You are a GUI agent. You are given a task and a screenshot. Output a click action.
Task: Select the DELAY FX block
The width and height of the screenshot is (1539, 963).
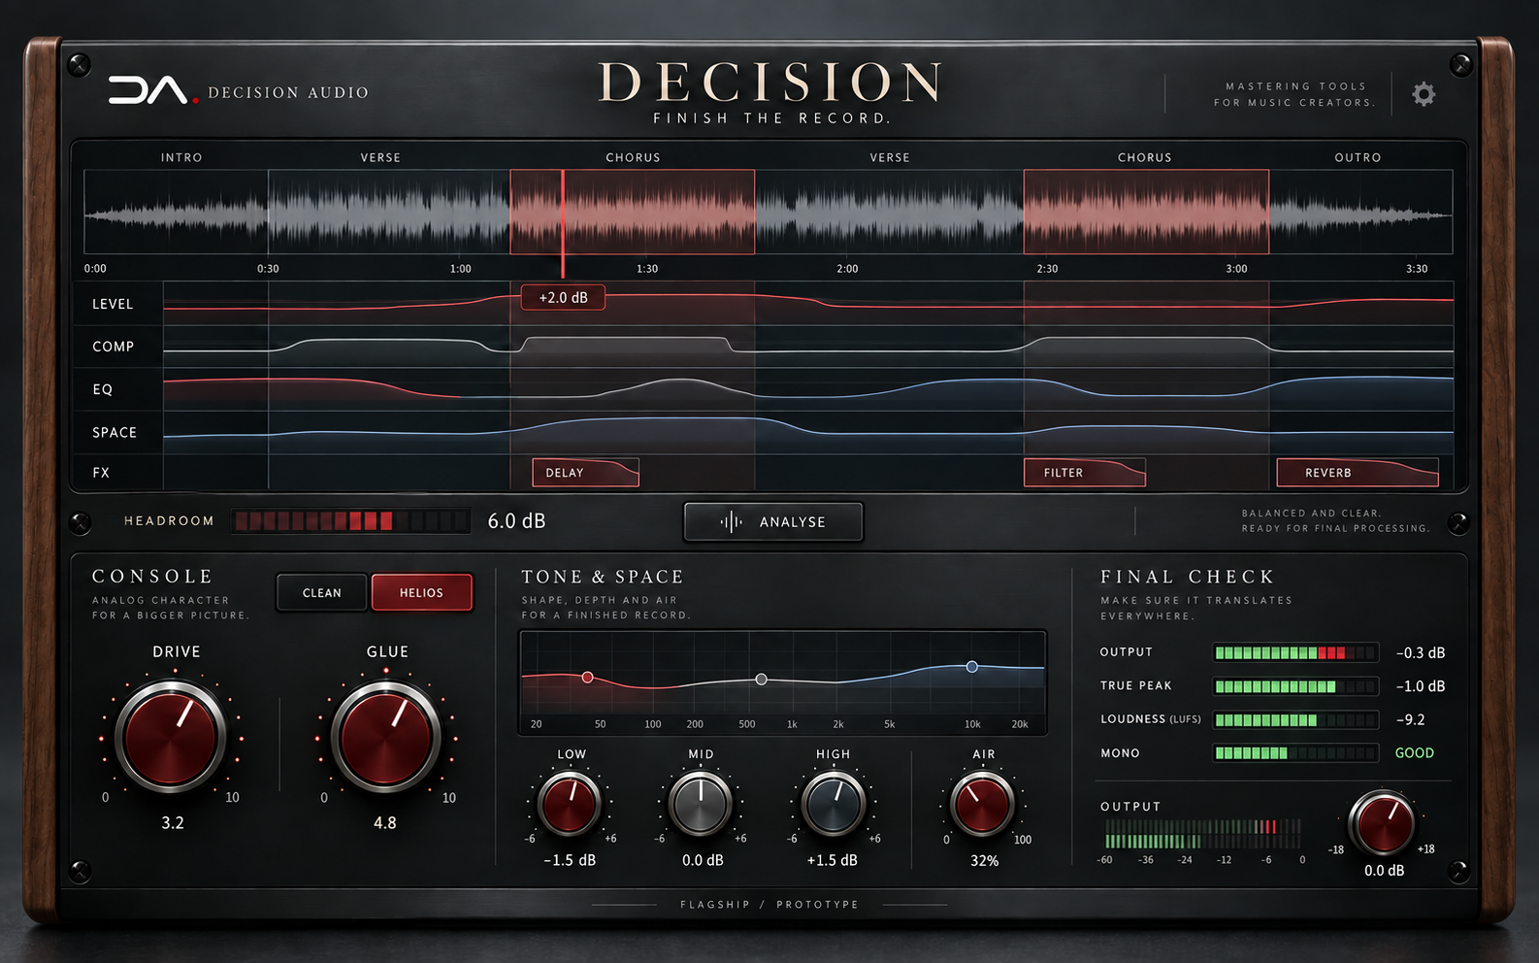click(x=586, y=473)
